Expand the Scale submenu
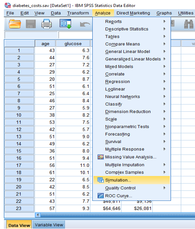195x229 pixels. pyautogui.click(x=132, y=119)
